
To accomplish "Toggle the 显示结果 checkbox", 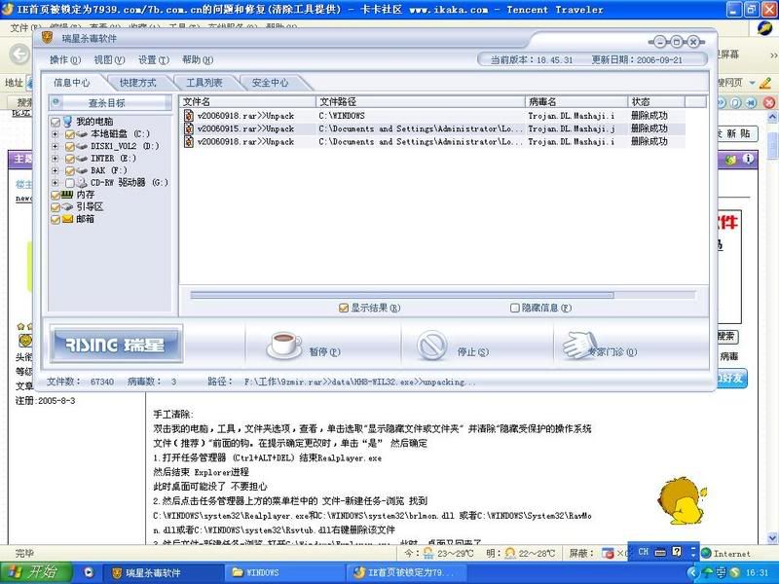I will (344, 308).
